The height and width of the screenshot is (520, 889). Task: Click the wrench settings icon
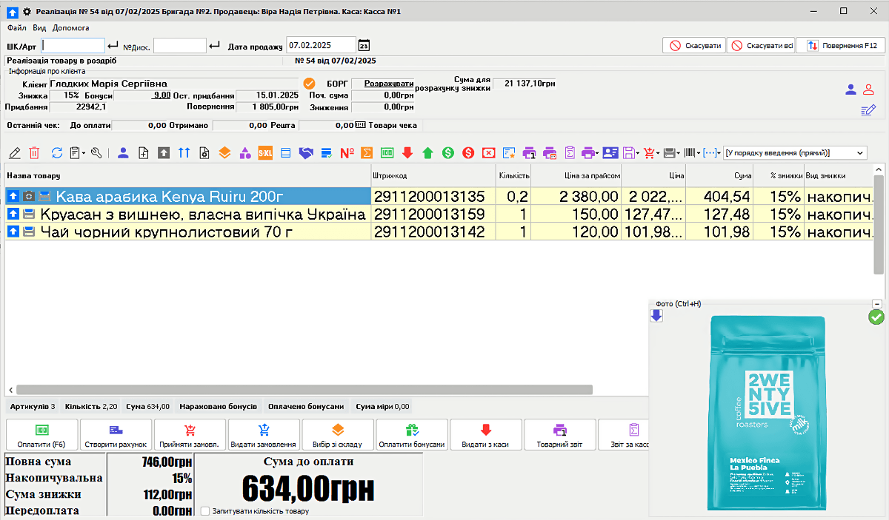(x=96, y=153)
